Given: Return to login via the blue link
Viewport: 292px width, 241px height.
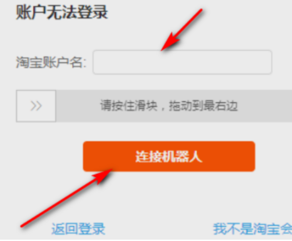Looking at the screenshot, I should (78, 229).
